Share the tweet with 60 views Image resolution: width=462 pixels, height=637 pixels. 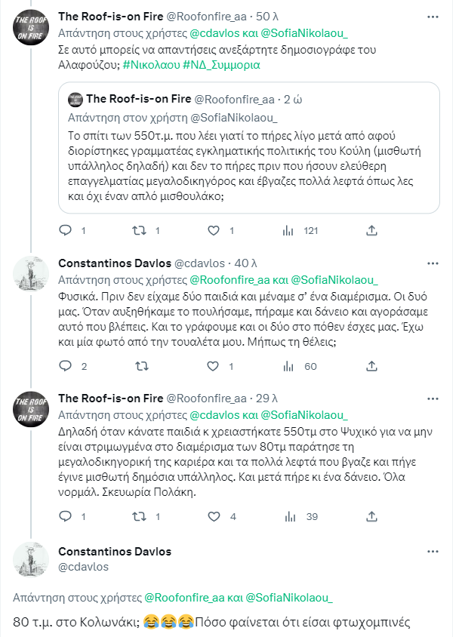click(x=371, y=366)
